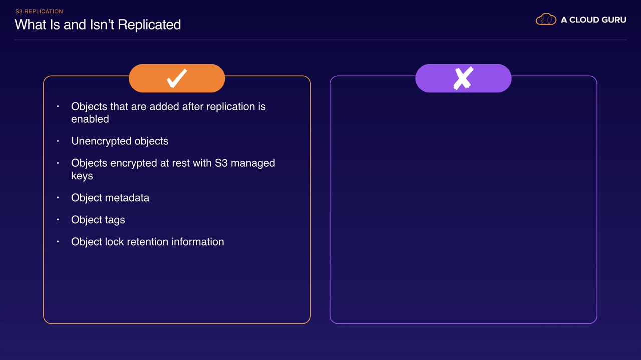
Task: Click the word "keys" in the encrypted bullet
Action: pyautogui.click(x=82, y=176)
